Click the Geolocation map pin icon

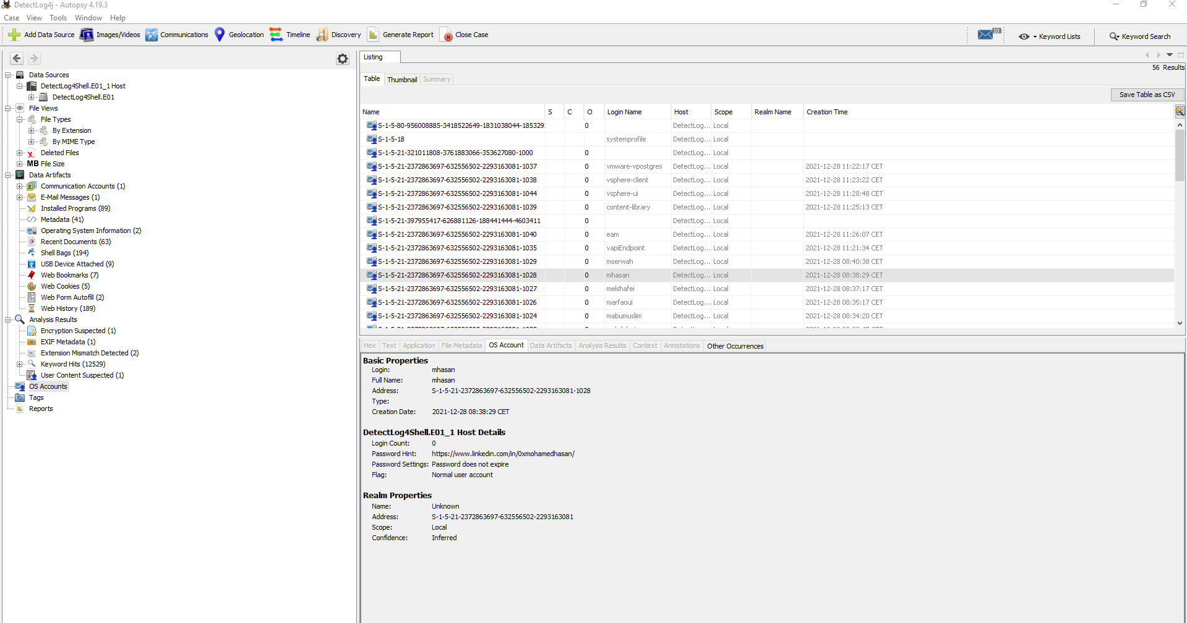220,35
